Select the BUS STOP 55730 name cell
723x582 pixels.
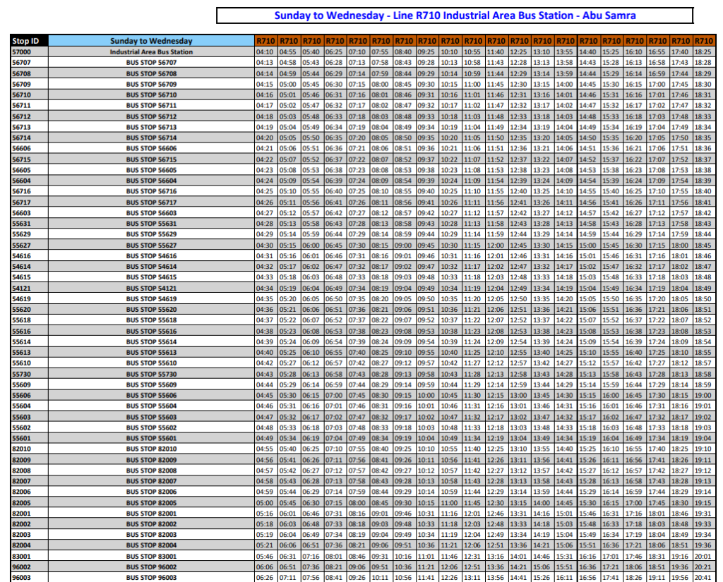tap(151, 374)
